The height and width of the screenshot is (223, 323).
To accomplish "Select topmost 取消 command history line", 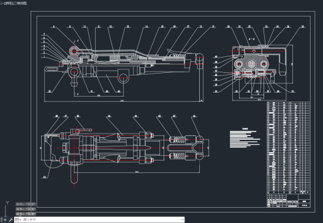I will (26, 204).
